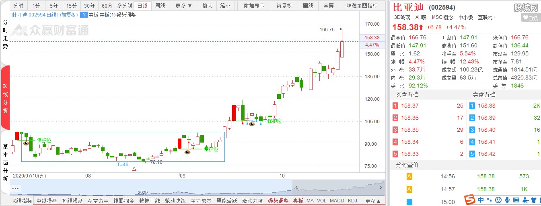Click the red 1 badge in 买盘五档
This screenshot has width=541, height=206.
395,106
